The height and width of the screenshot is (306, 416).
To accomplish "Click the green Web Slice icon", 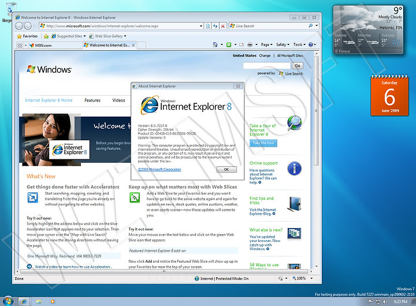I will [x=135, y=197].
